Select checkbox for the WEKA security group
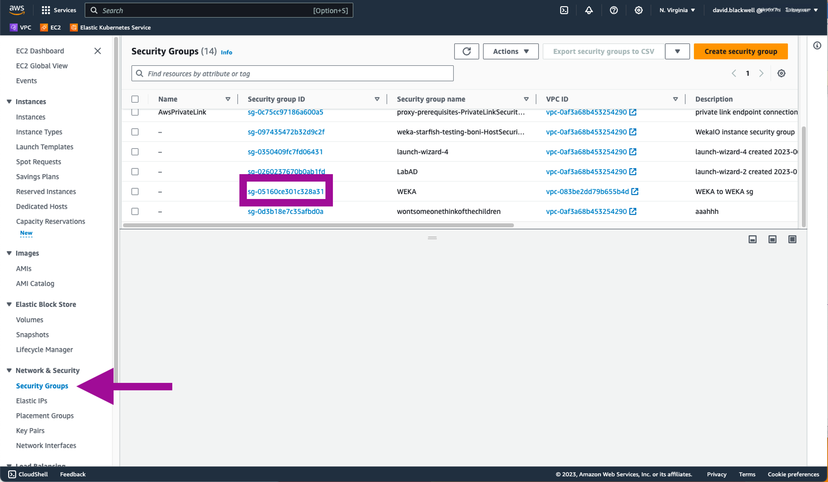Viewport: 828px width, 482px height. [135, 192]
